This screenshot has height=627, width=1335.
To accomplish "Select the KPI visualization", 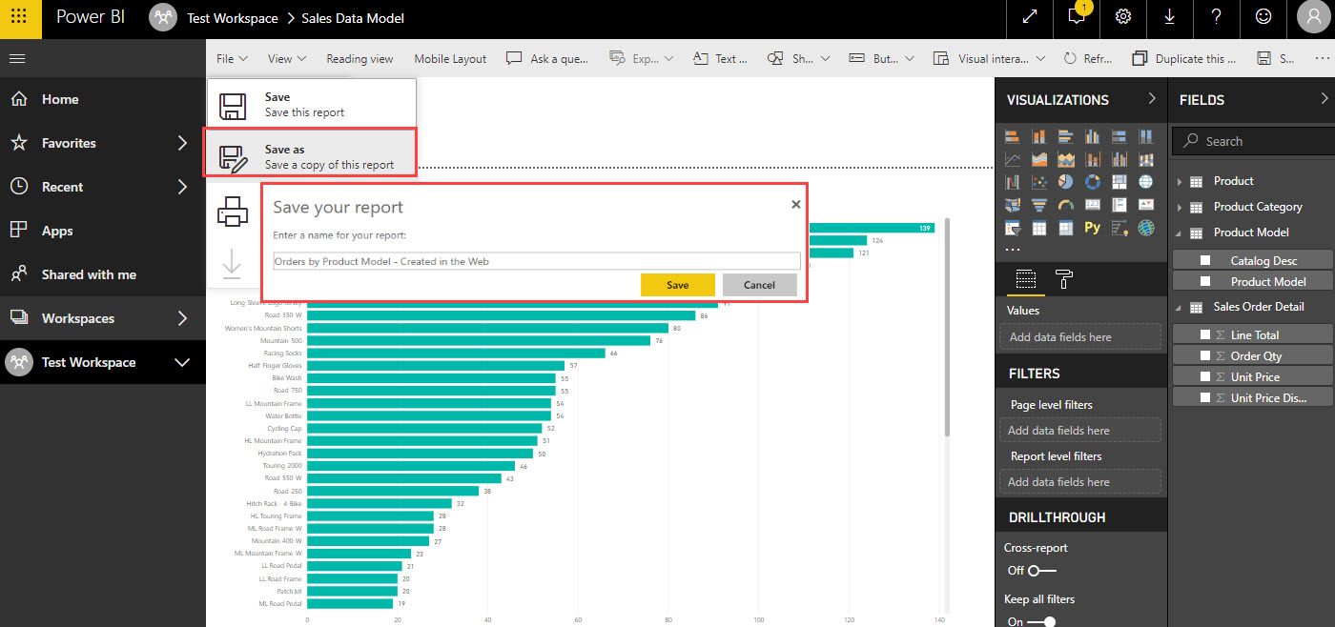I will (x=1146, y=205).
